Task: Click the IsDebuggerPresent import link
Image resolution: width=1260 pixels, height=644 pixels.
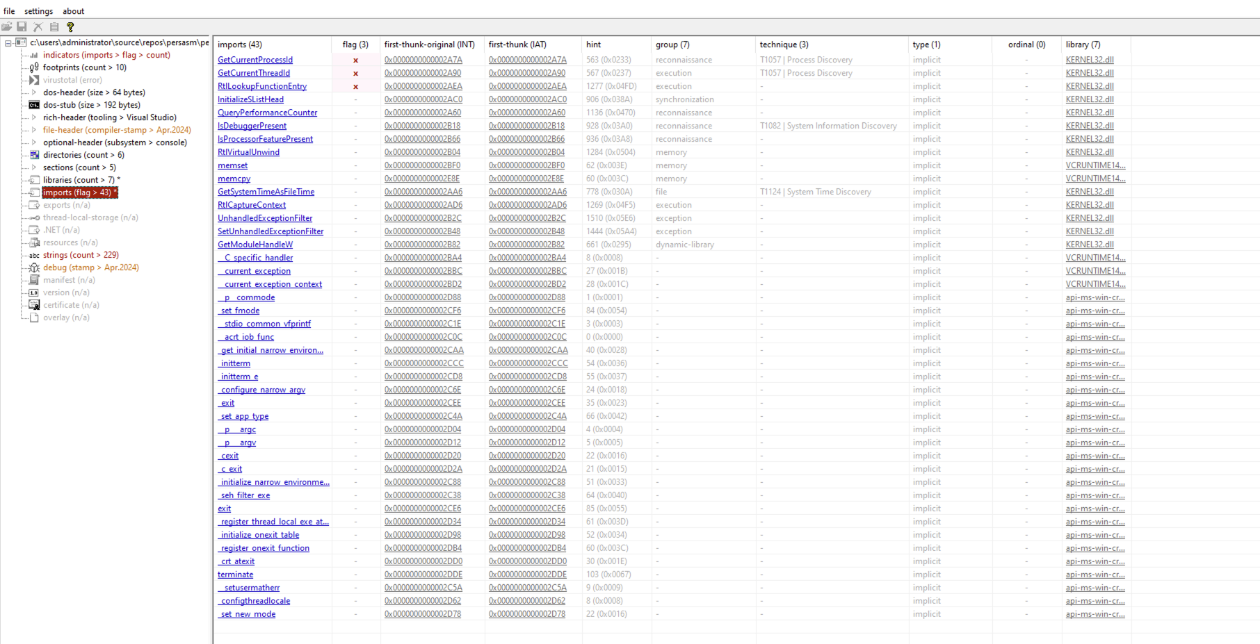Action: 252,126
